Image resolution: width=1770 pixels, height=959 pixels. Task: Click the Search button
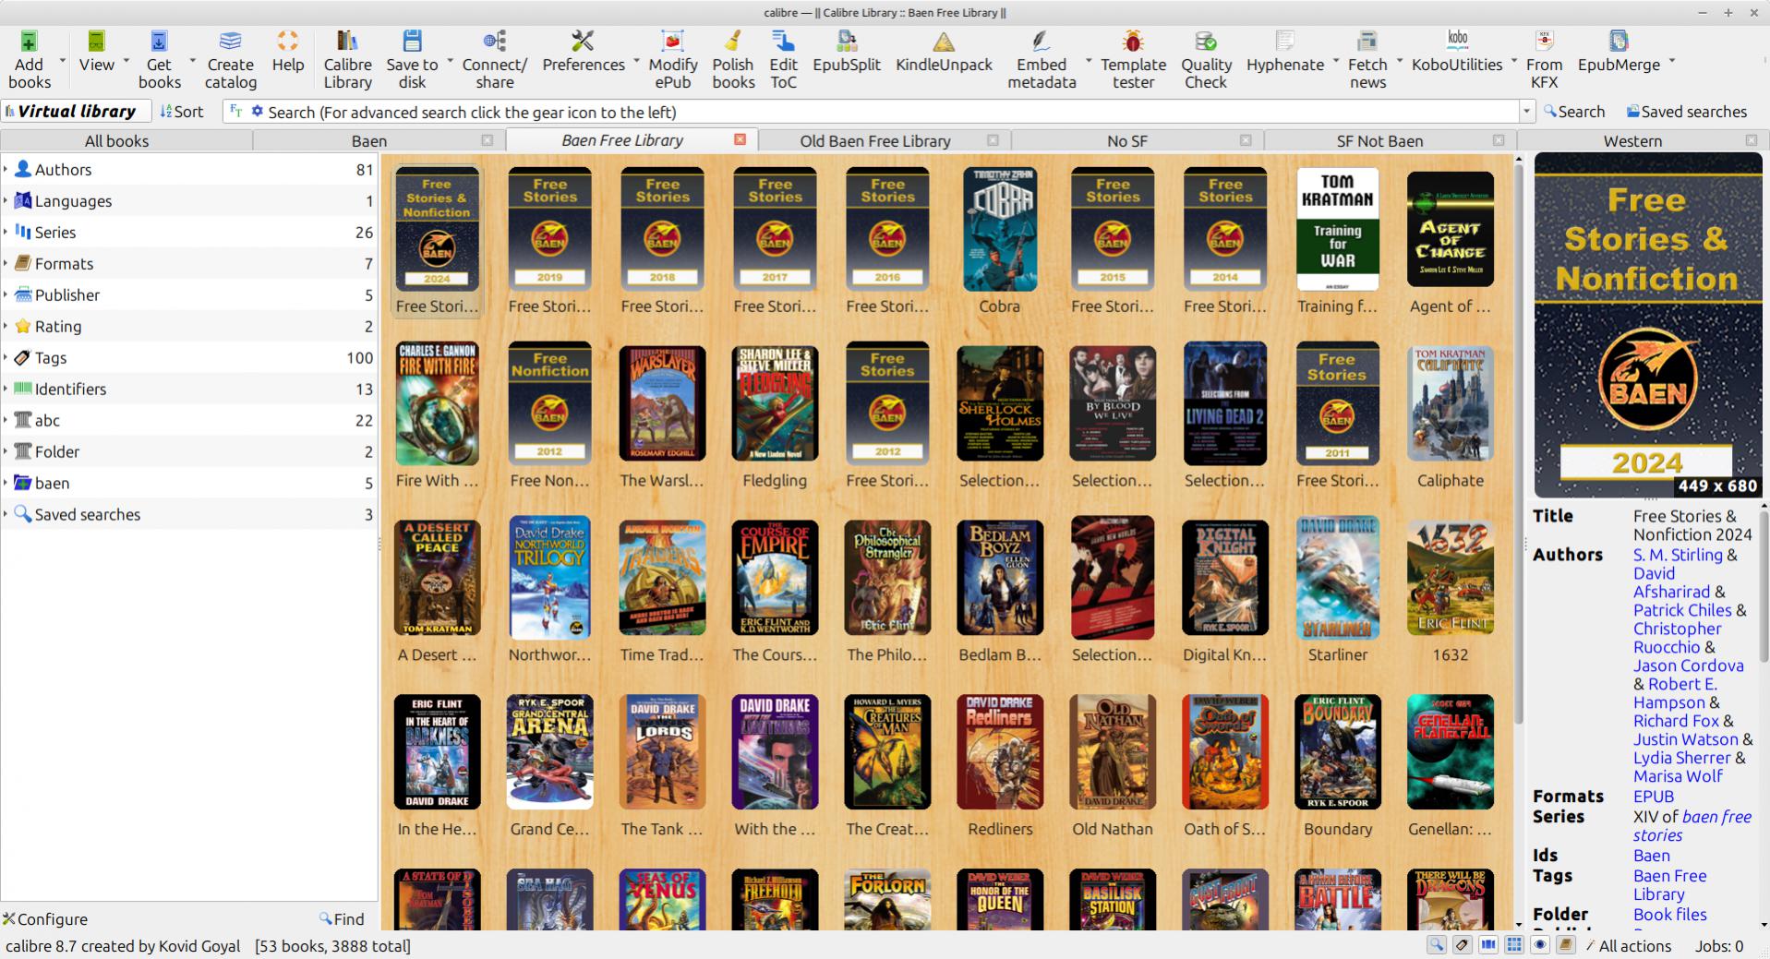pyautogui.click(x=1574, y=112)
